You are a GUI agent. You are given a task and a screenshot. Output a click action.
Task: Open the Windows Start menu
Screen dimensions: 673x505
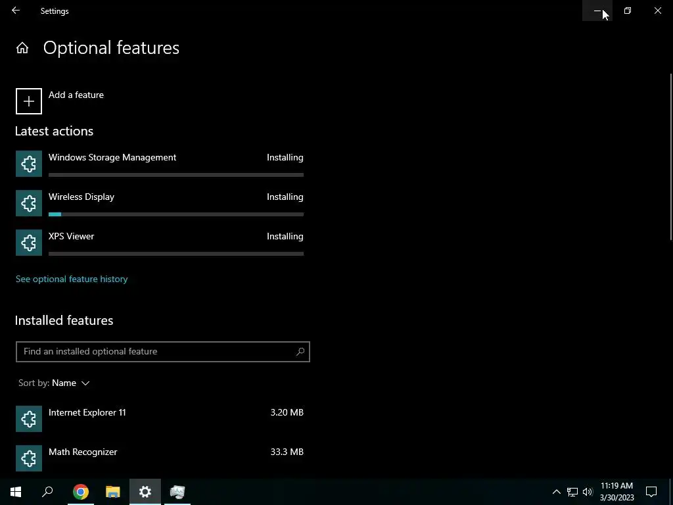16,492
